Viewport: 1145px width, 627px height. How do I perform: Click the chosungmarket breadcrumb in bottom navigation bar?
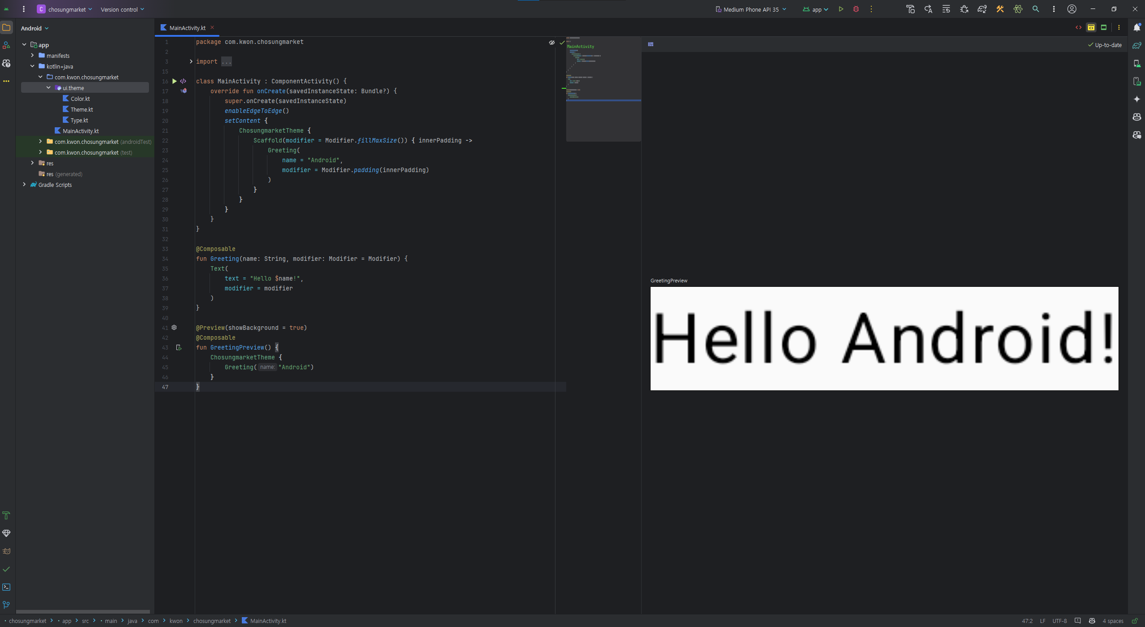pos(27,621)
